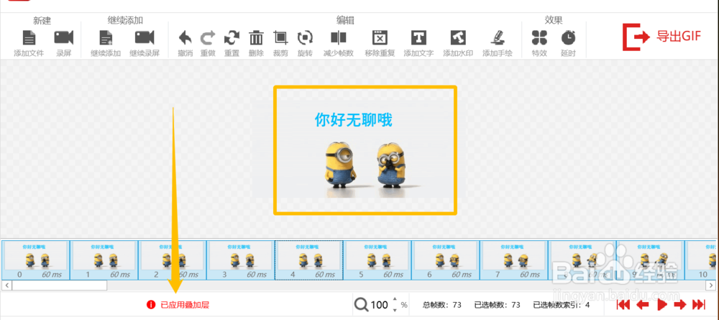Viewport: 719px width, 320px height.
Task: Click the 继续添加 document icon
Action: click(106, 37)
